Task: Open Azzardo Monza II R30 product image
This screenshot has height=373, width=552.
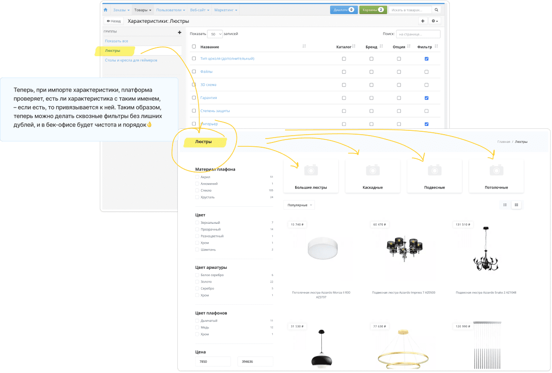Action: (322, 248)
